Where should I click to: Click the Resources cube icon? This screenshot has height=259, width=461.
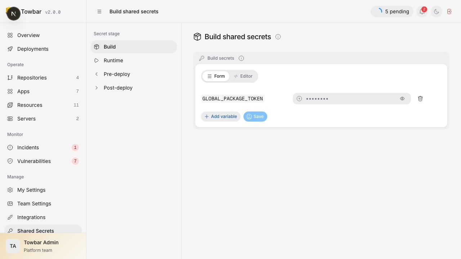click(x=10, y=105)
